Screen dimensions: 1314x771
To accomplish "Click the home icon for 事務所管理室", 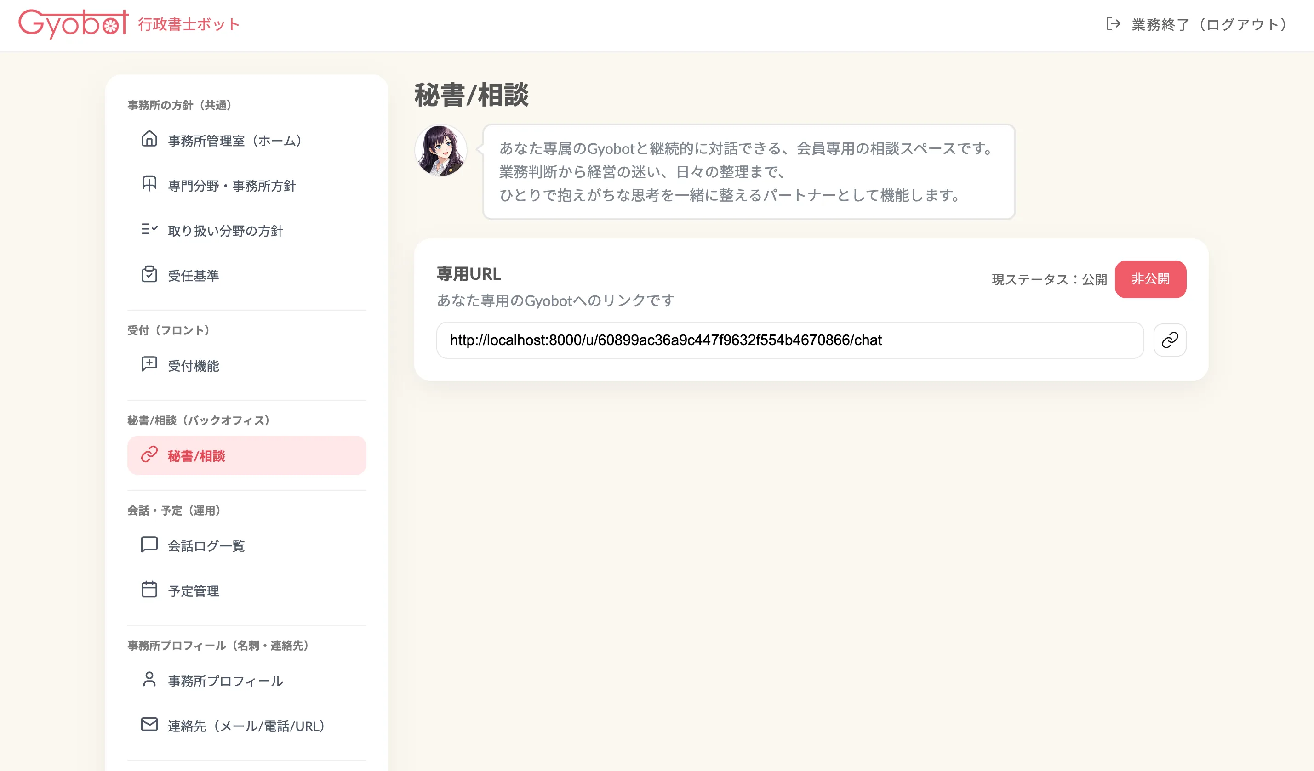I will [149, 139].
